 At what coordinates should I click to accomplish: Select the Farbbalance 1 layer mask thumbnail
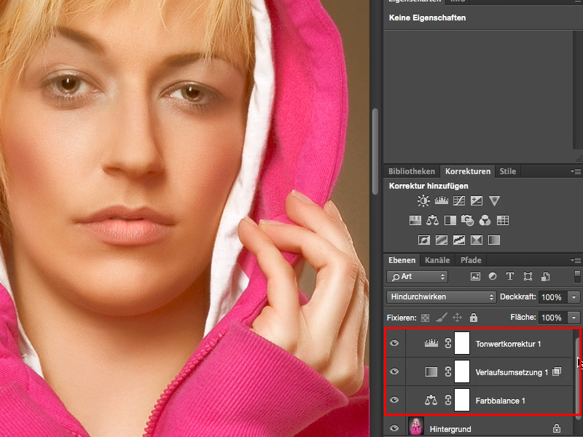tap(462, 400)
